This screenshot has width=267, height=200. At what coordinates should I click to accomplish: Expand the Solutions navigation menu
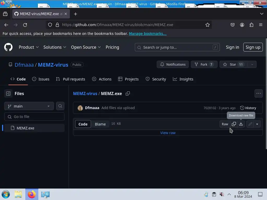pos(55,47)
